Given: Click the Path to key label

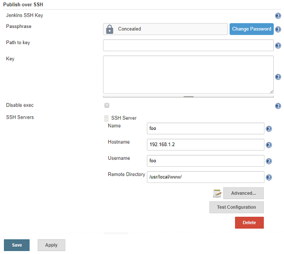Looking at the screenshot, I should coord(18,43).
